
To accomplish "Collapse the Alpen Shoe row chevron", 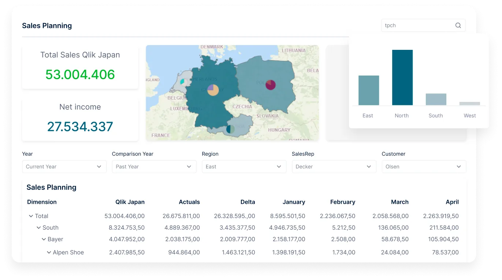I will 49,252.
